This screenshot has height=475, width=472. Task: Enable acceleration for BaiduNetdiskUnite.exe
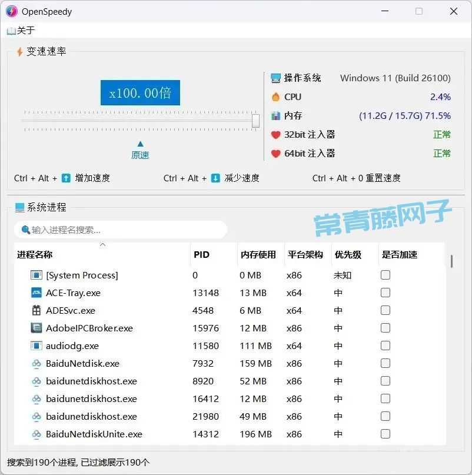coord(385,434)
